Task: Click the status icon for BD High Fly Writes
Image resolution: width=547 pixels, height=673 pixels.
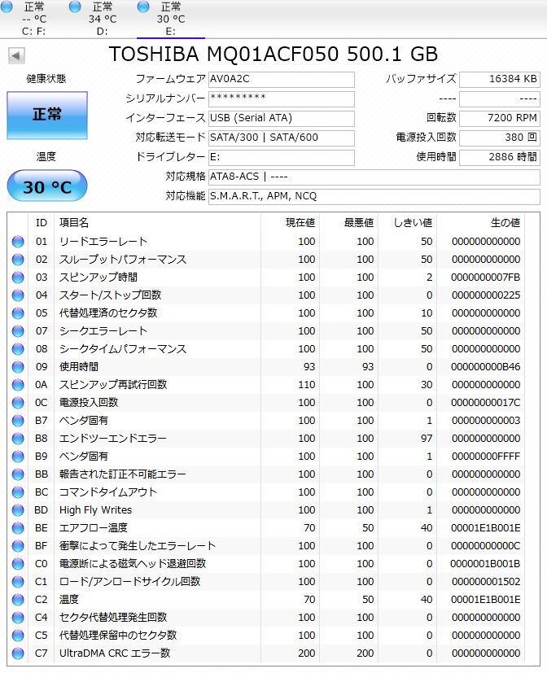Action: point(18,510)
